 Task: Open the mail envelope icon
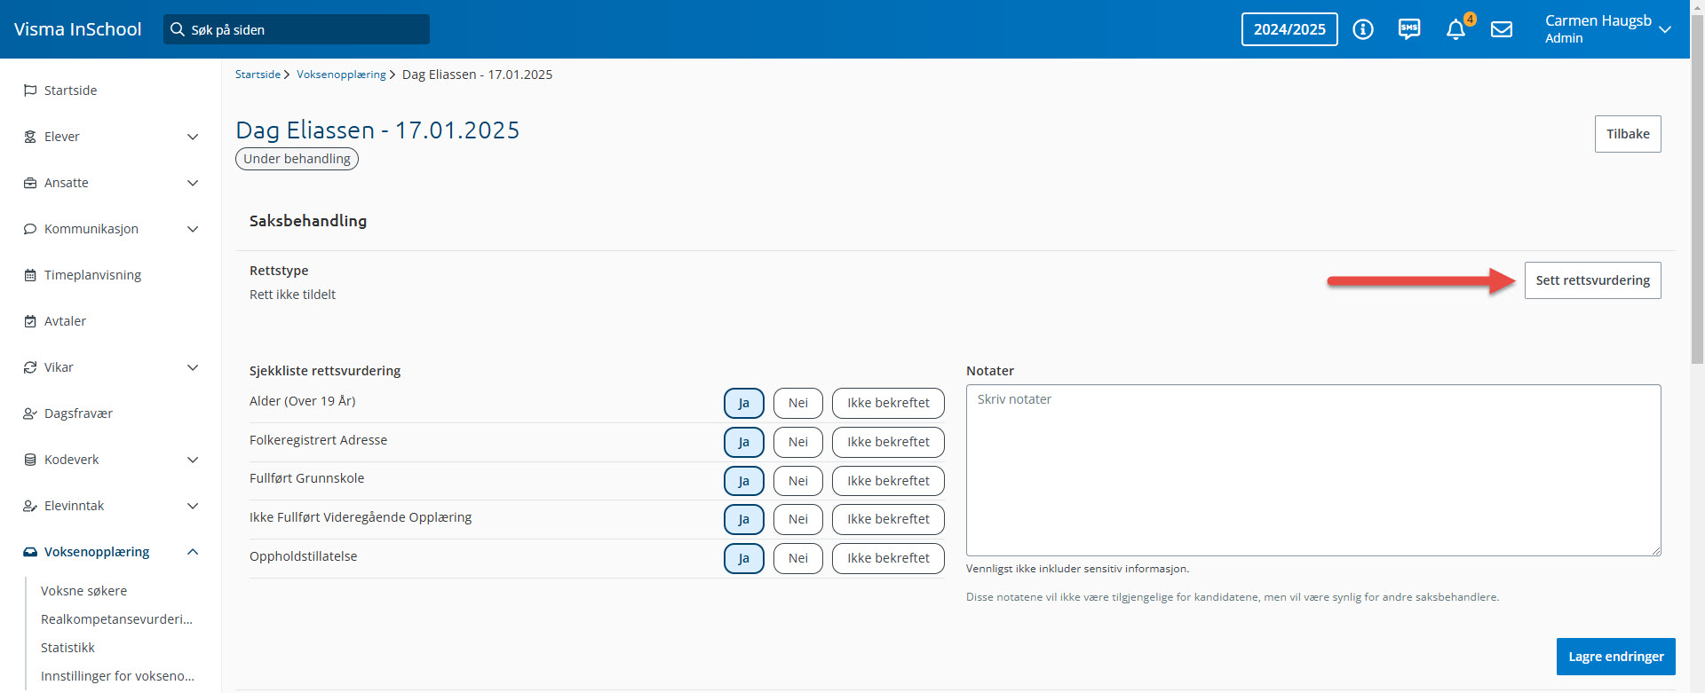pos(1502,29)
